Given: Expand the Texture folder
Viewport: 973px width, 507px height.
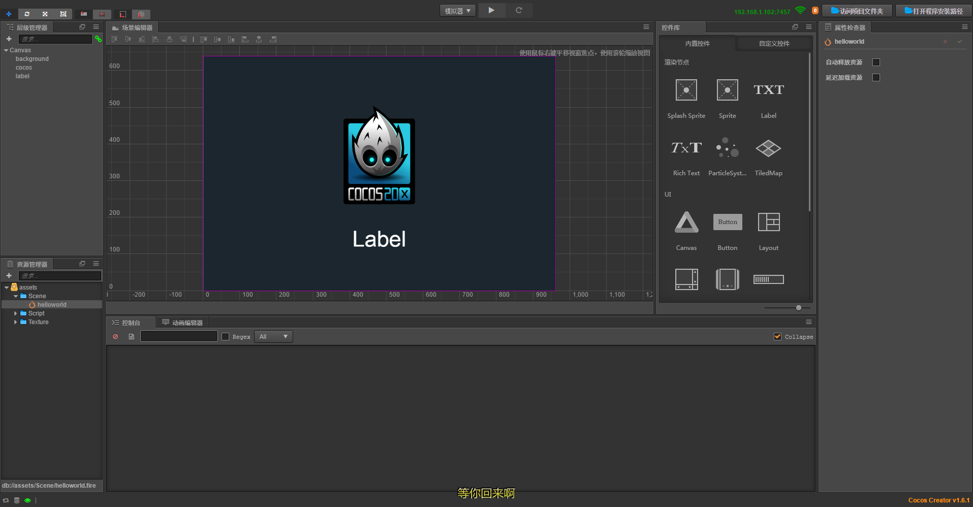Looking at the screenshot, I should [16, 322].
